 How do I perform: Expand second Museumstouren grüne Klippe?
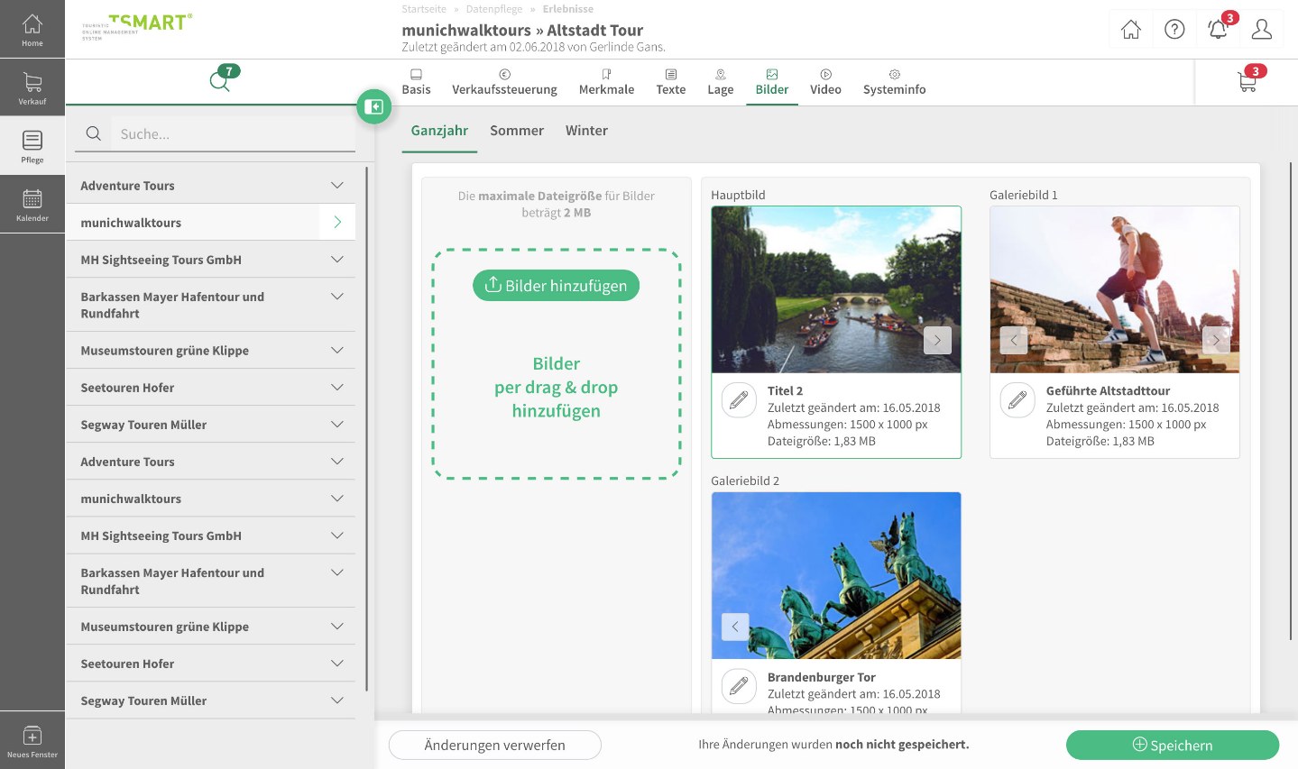click(337, 627)
